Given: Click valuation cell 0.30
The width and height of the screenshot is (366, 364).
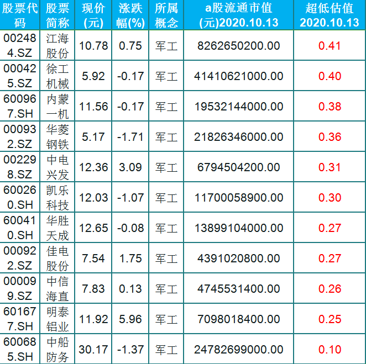Looking at the screenshot, I should 330,198.
